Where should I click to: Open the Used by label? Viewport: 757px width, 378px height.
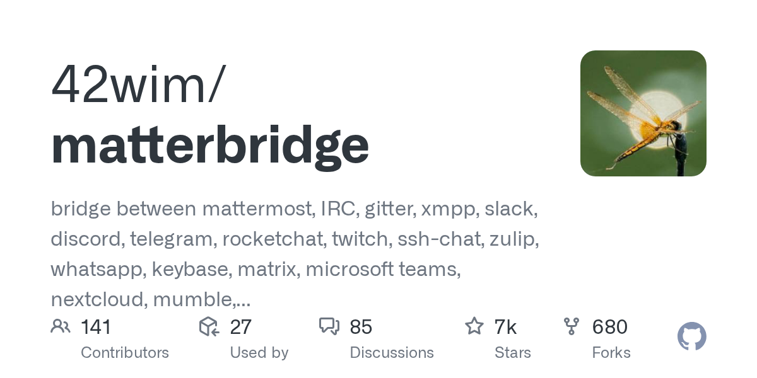tap(259, 353)
